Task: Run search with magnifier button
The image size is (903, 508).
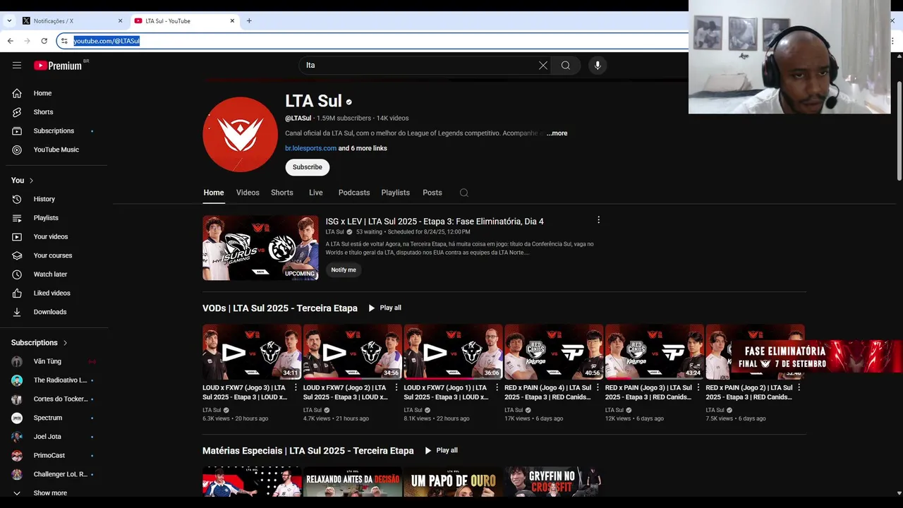Action: coord(566,65)
